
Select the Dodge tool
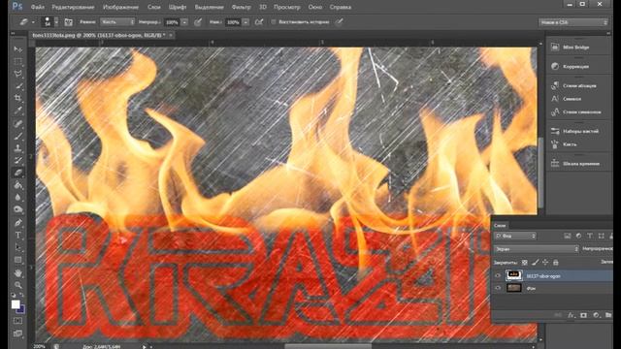[x=17, y=209]
